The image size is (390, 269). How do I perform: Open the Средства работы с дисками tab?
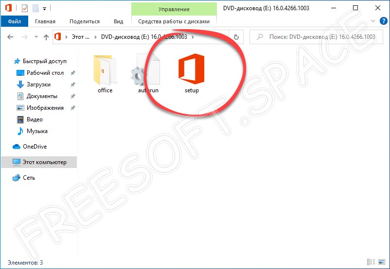click(174, 21)
